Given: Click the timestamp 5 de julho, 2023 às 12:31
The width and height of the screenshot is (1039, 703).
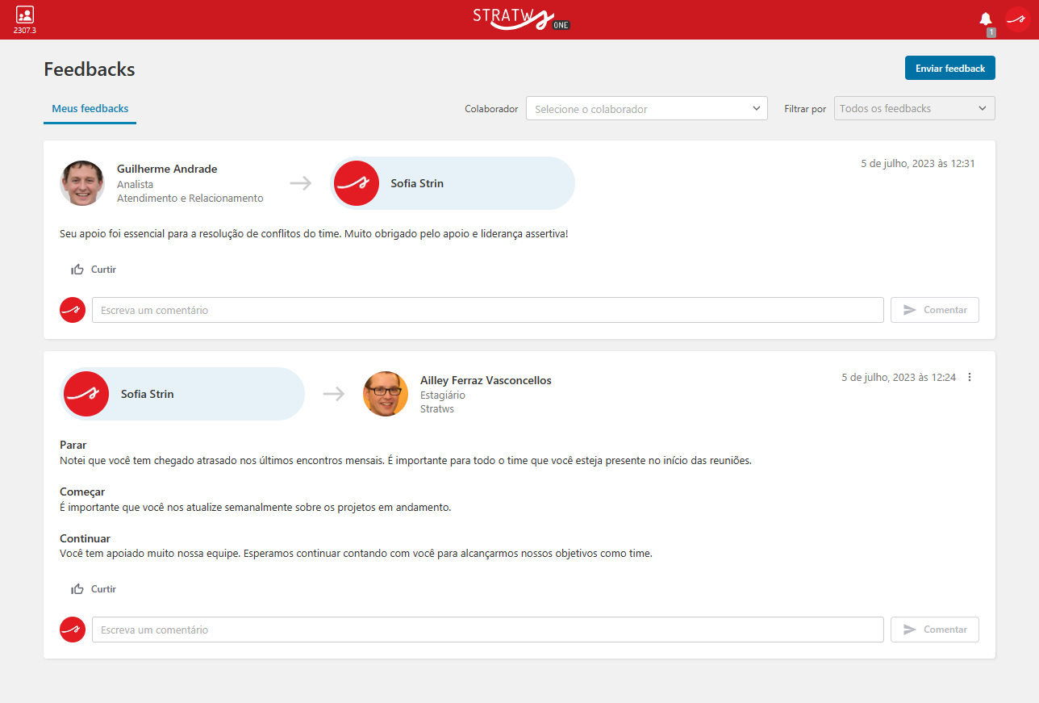Looking at the screenshot, I should pos(918,163).
